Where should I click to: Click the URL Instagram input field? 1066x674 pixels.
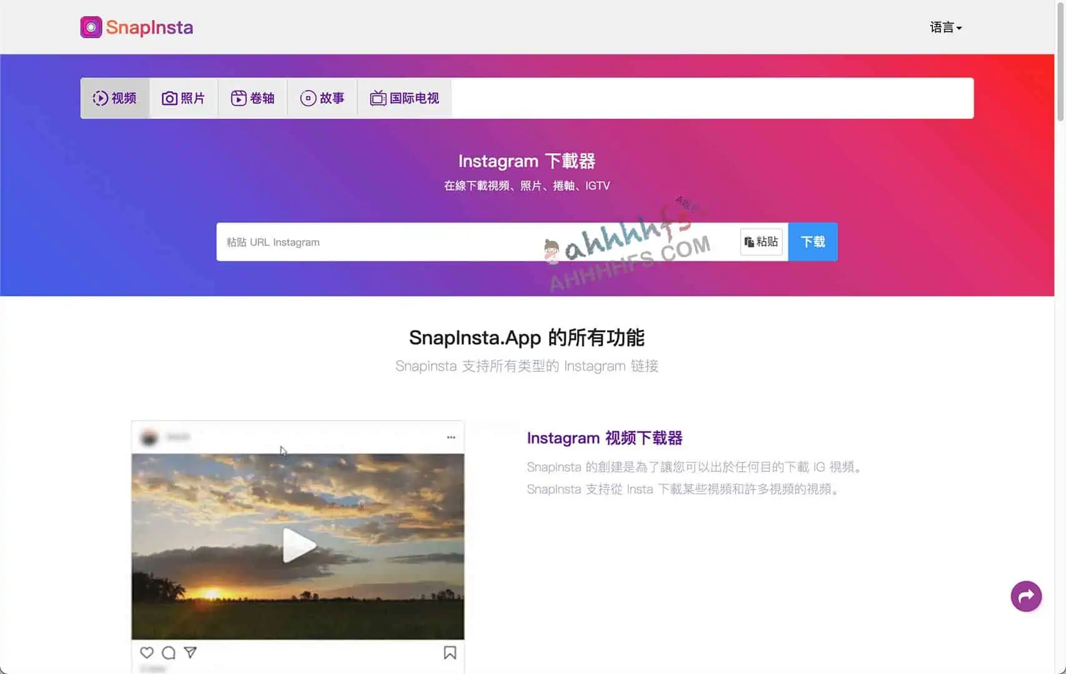click(437, 242)
